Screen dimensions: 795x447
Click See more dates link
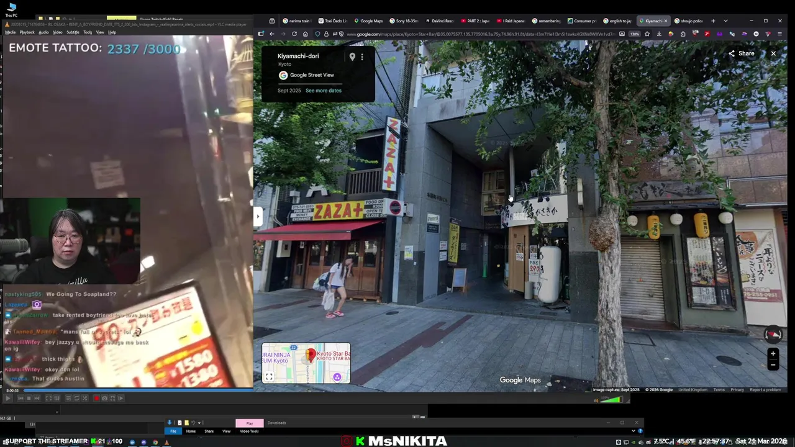point(323,91)
